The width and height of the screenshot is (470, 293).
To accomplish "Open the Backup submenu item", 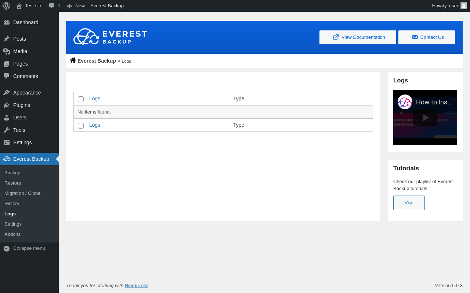I will [x=12, y=173].
